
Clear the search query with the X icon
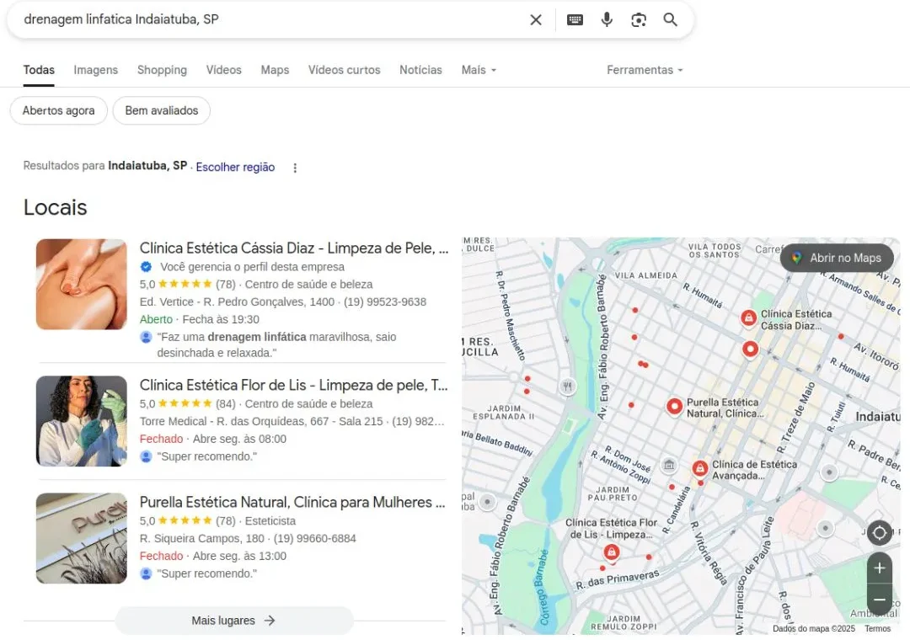tap(536, 19)
